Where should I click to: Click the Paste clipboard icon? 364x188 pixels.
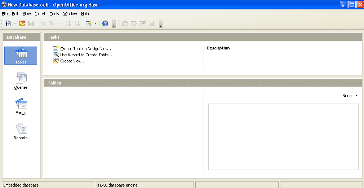(x=52, y=23)
